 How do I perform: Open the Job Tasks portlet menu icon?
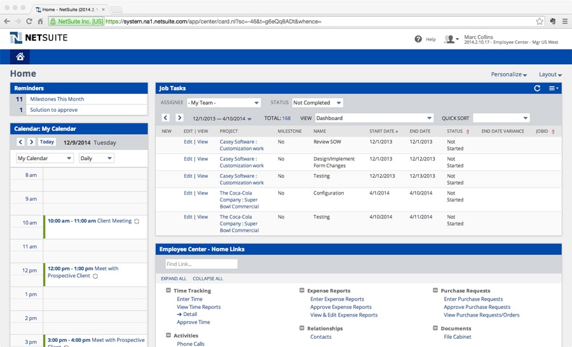(554, 88)
